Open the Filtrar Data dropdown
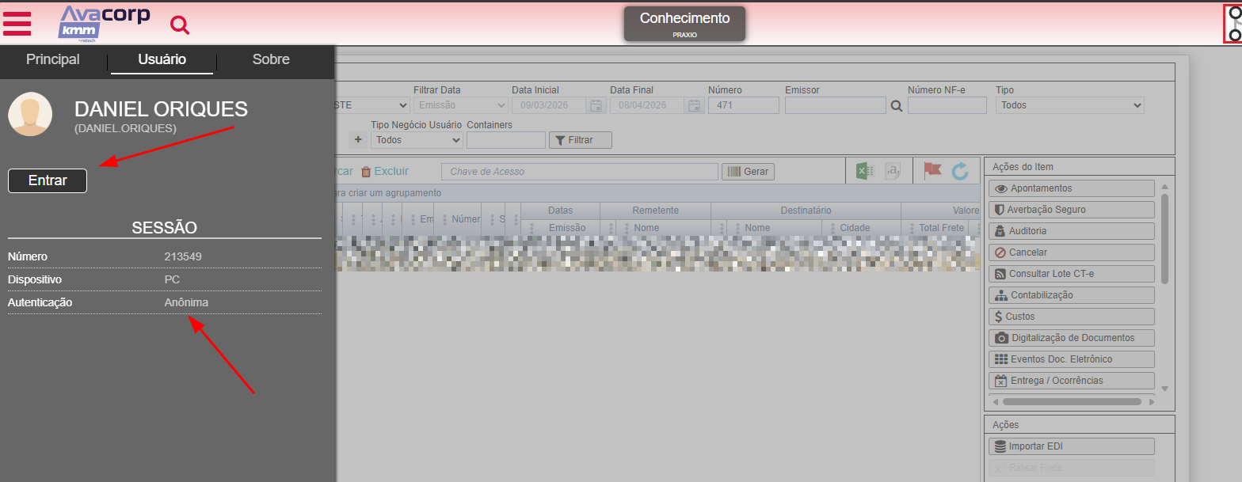 pos(461,105)
